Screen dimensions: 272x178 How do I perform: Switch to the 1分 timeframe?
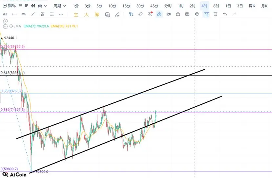pyautogui.click(x=76, y=6)
